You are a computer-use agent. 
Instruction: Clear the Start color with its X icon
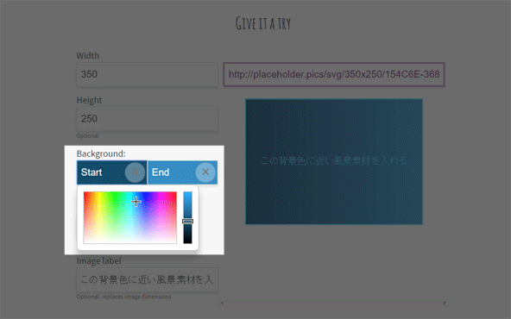(135, 172)
